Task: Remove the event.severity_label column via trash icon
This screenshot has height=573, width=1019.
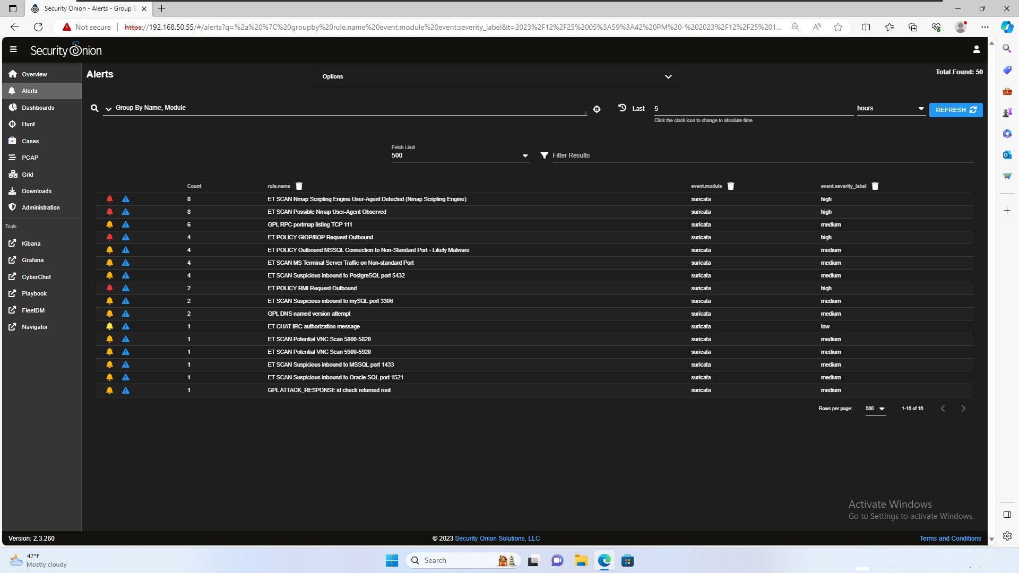Action: pyautogui.click(x=875, y=186)
